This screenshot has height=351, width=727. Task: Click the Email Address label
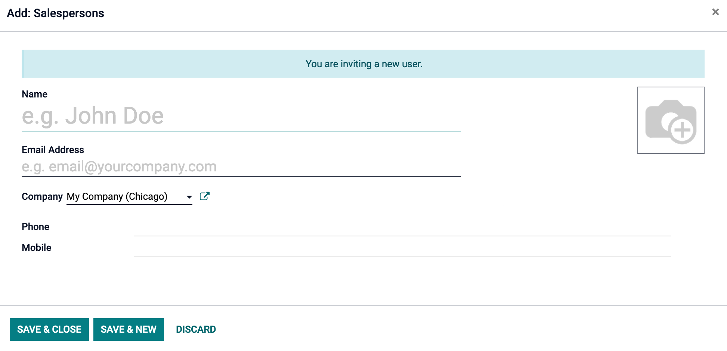[x=53, y=150]
